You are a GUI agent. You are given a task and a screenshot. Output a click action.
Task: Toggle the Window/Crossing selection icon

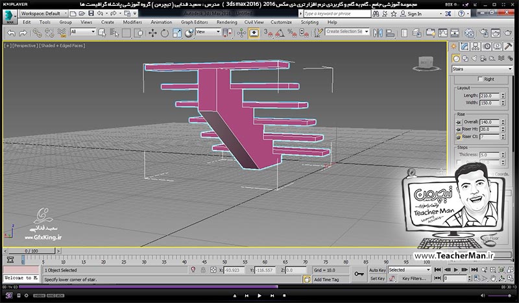(x=139, y=33)
